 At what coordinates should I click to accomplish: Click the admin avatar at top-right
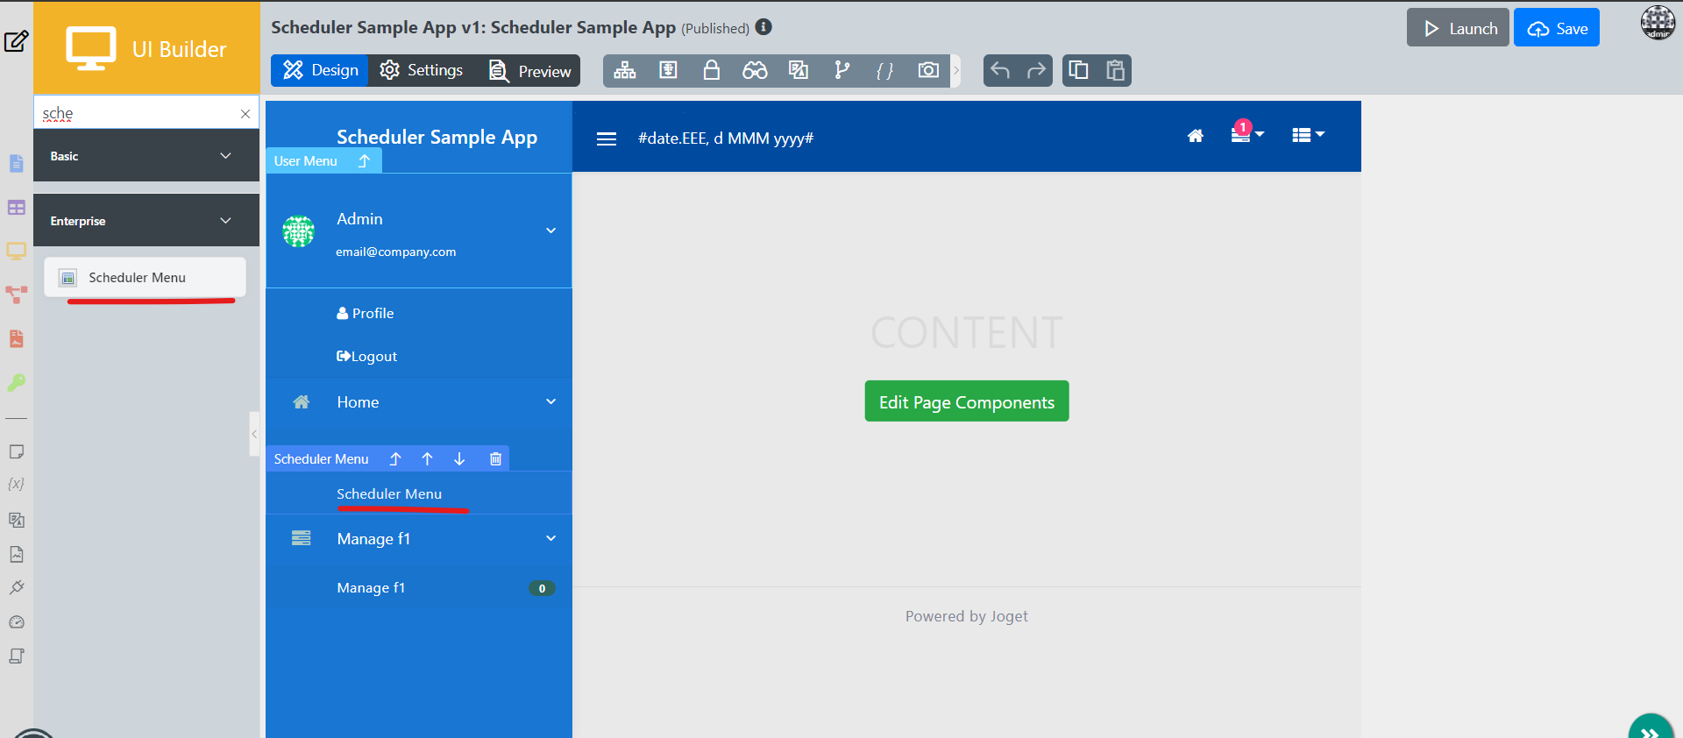coord(1658,23)
